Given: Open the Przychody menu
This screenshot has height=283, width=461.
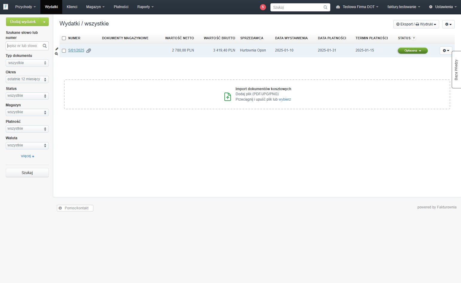Looking at the screenshot, I should (x=25, y=7).
